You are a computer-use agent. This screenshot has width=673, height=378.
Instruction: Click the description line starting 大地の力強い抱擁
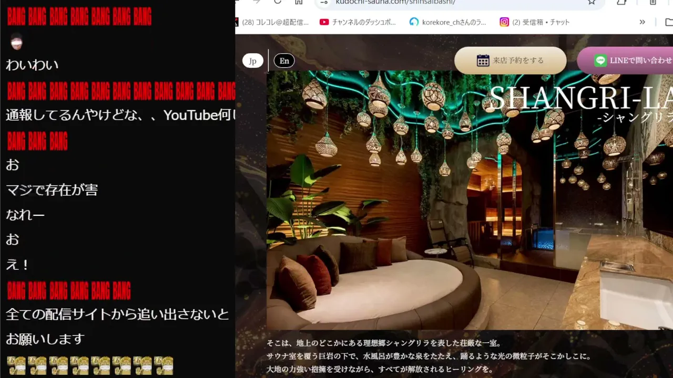[x=380, y=370]
